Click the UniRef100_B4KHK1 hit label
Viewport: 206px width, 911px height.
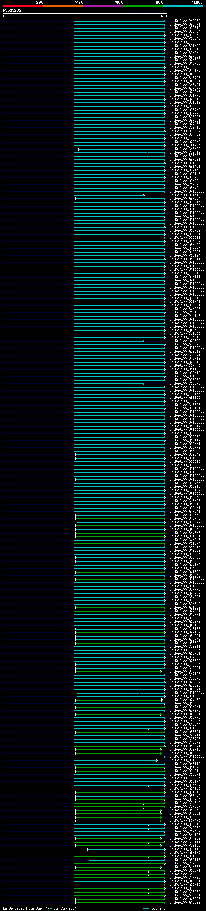point(185,714)
